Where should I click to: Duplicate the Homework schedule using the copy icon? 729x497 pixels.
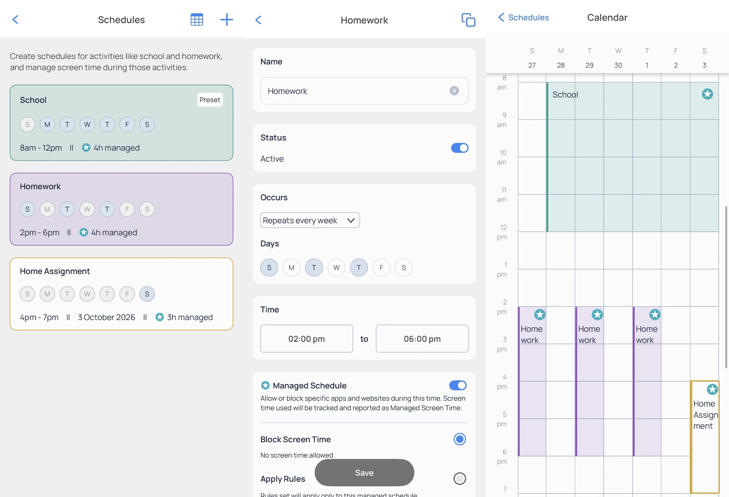[x=468, y=20]
